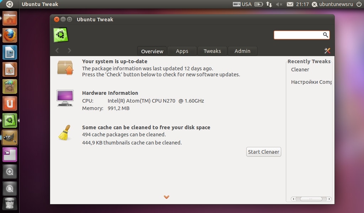364x213 pixels.
Task: Open Ubuntu Software Center launcher icon
Action: [10, 87]
